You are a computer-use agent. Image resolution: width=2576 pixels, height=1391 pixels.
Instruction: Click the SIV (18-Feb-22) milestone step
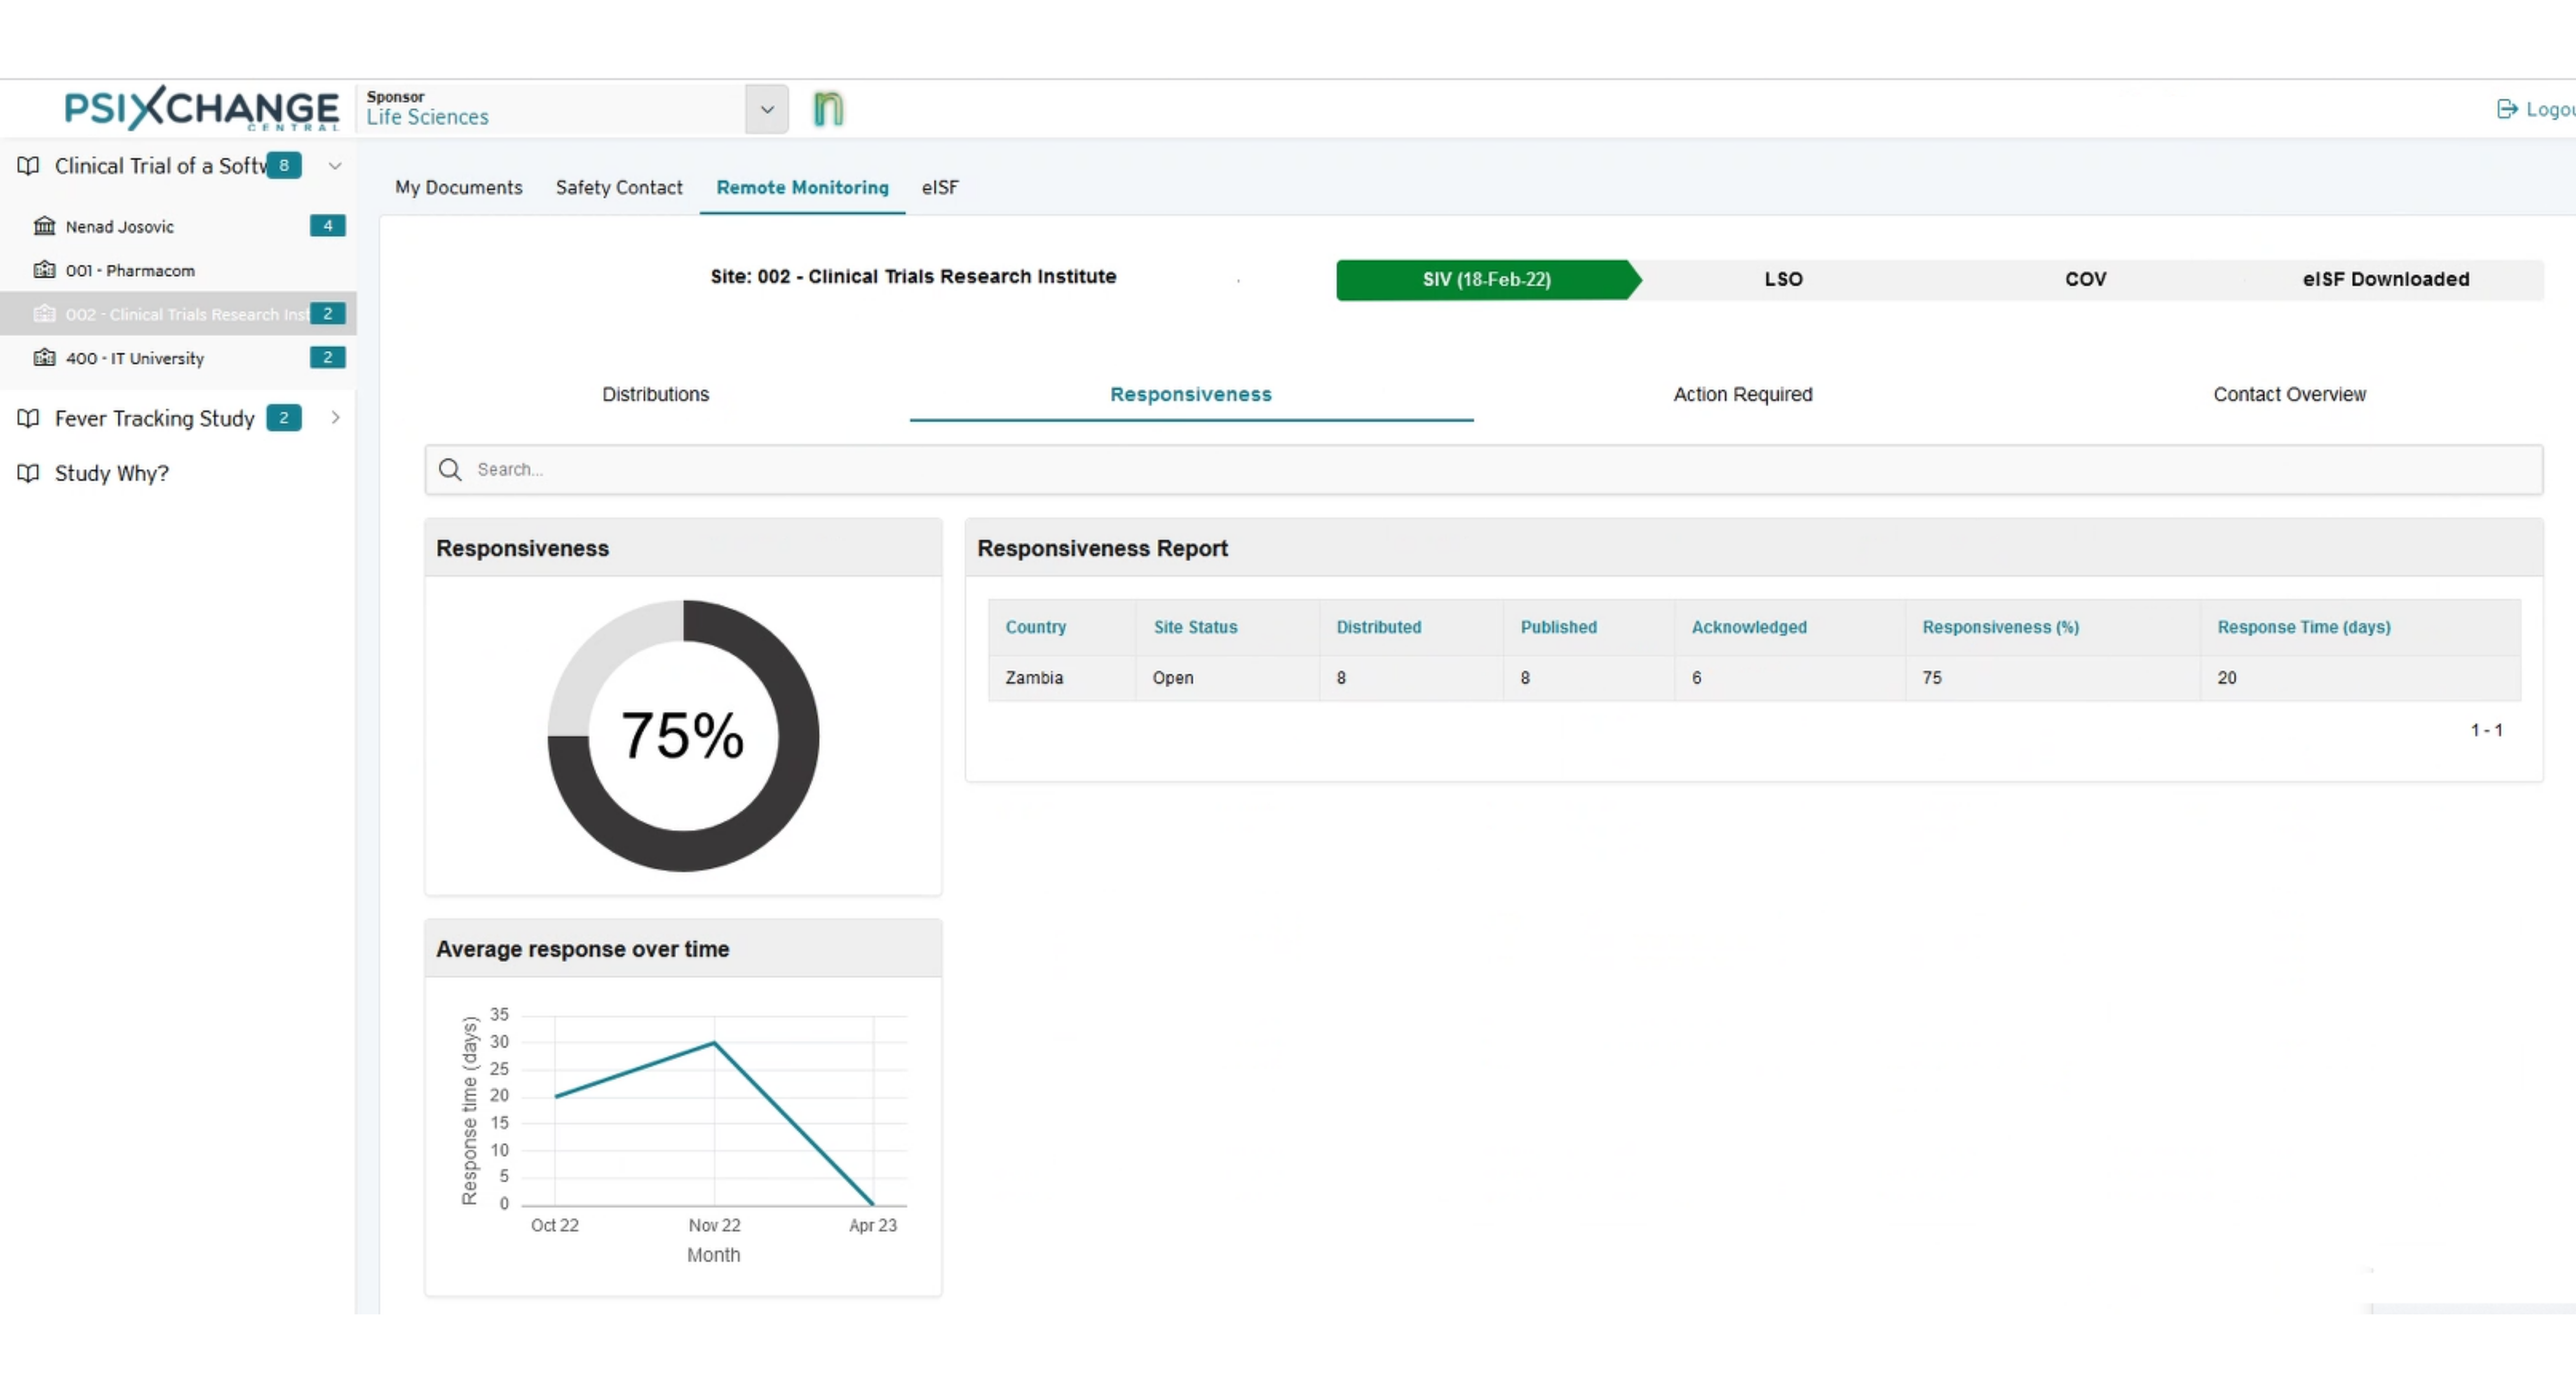[x=1487, y=280]
